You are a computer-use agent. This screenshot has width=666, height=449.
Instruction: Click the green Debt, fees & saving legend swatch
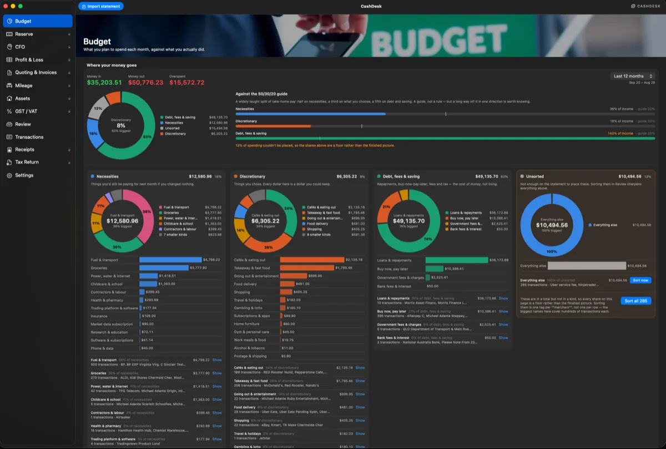point(162,118)
